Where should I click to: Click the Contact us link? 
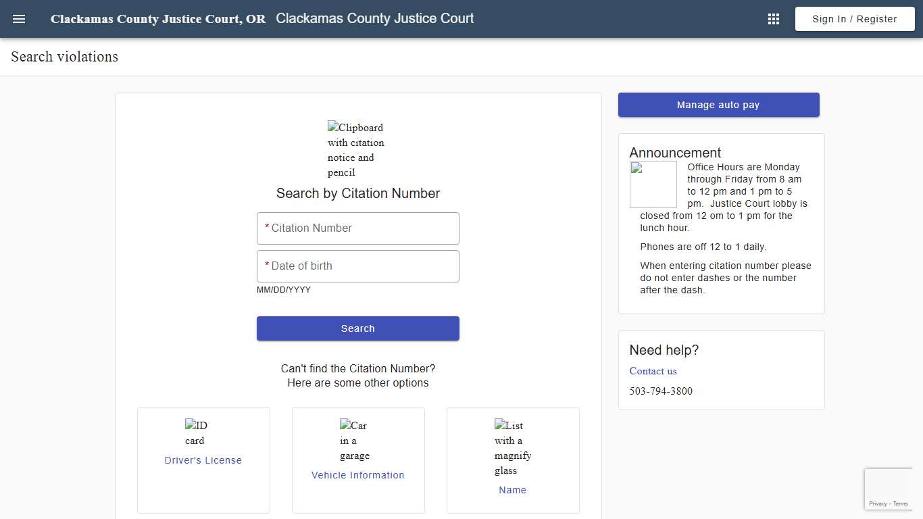coord(652,371)
